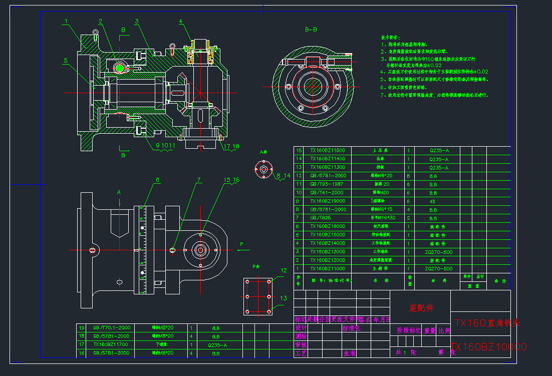Image resolution: width=552 pixels, height=376 pixels.
Task: Select balloon label 4 at top view
Action: 181,22
